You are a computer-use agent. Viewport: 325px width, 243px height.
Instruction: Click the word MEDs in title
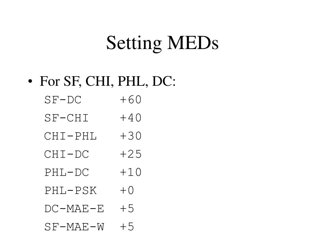[x=193, y=43]
